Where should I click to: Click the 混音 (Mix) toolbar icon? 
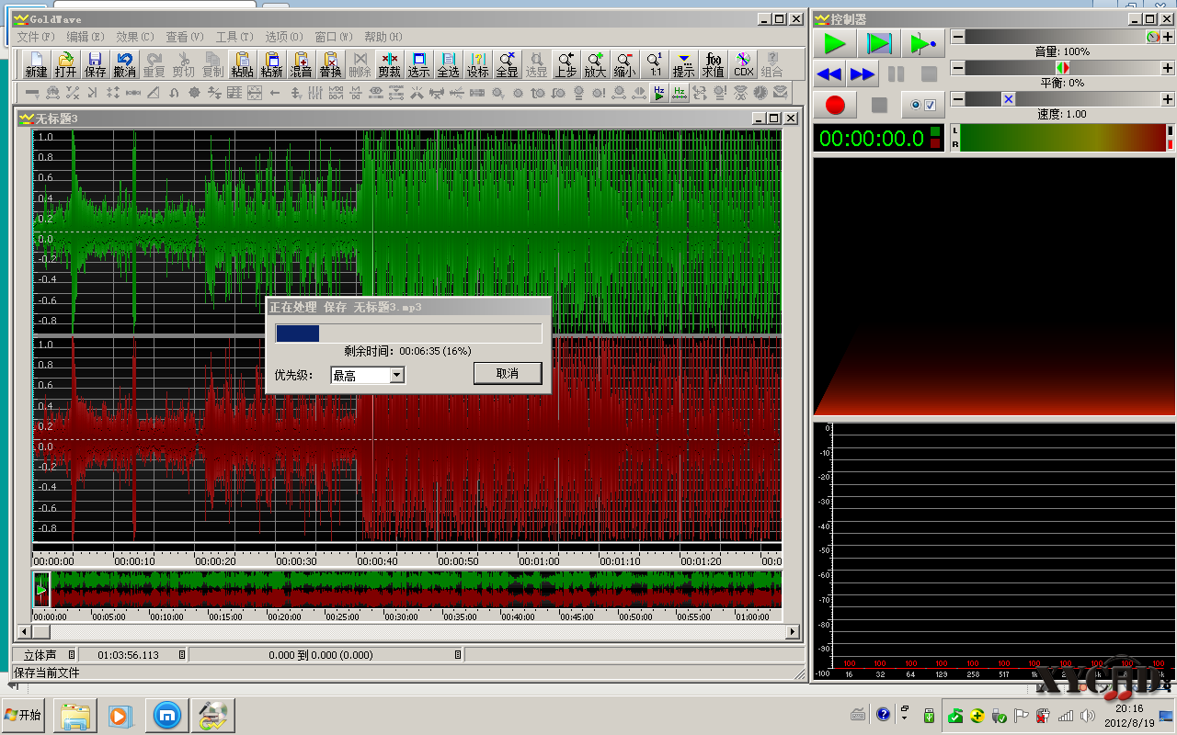pyautogui.click(x=301, y=64)
